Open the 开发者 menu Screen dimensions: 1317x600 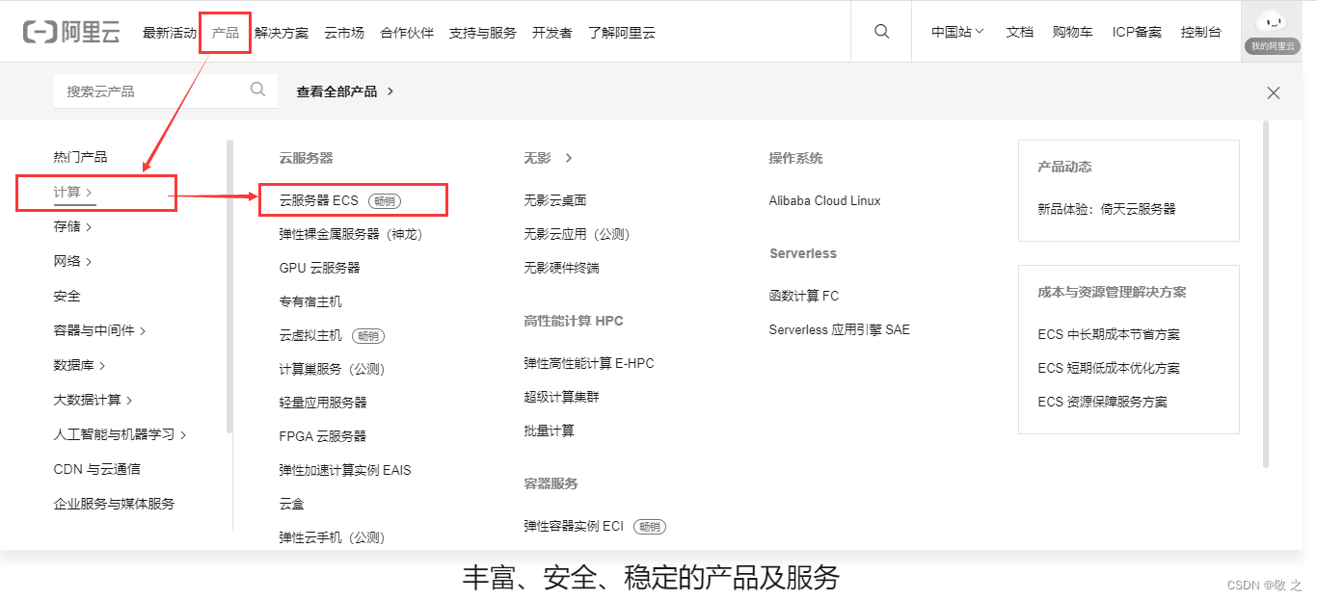[x=552, y=33]
